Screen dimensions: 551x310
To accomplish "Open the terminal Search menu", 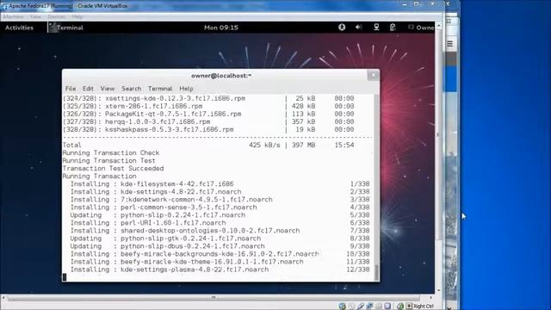I will click(131, 89).
